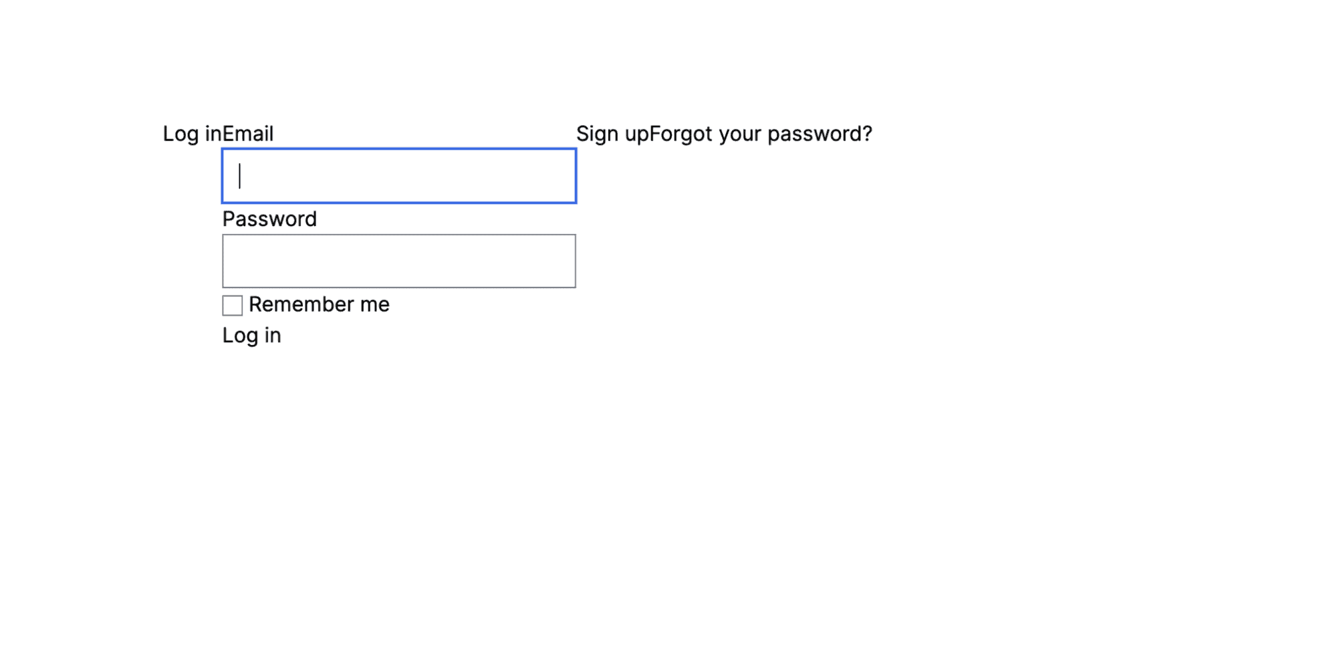The image size is (1337, 650).
Task: Select the empty Password text box
Action: point(398,261)
